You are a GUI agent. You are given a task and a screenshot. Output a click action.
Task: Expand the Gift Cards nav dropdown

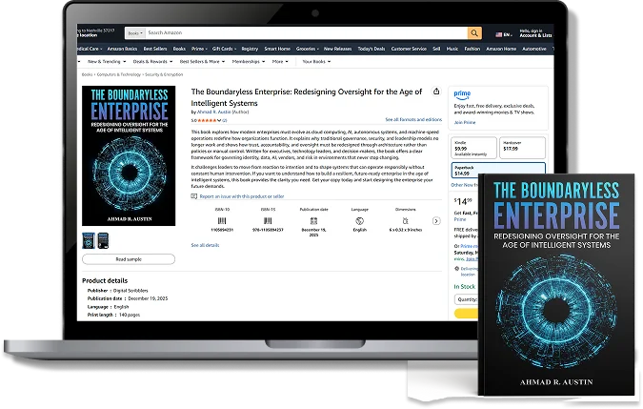(x=224, y=49)
